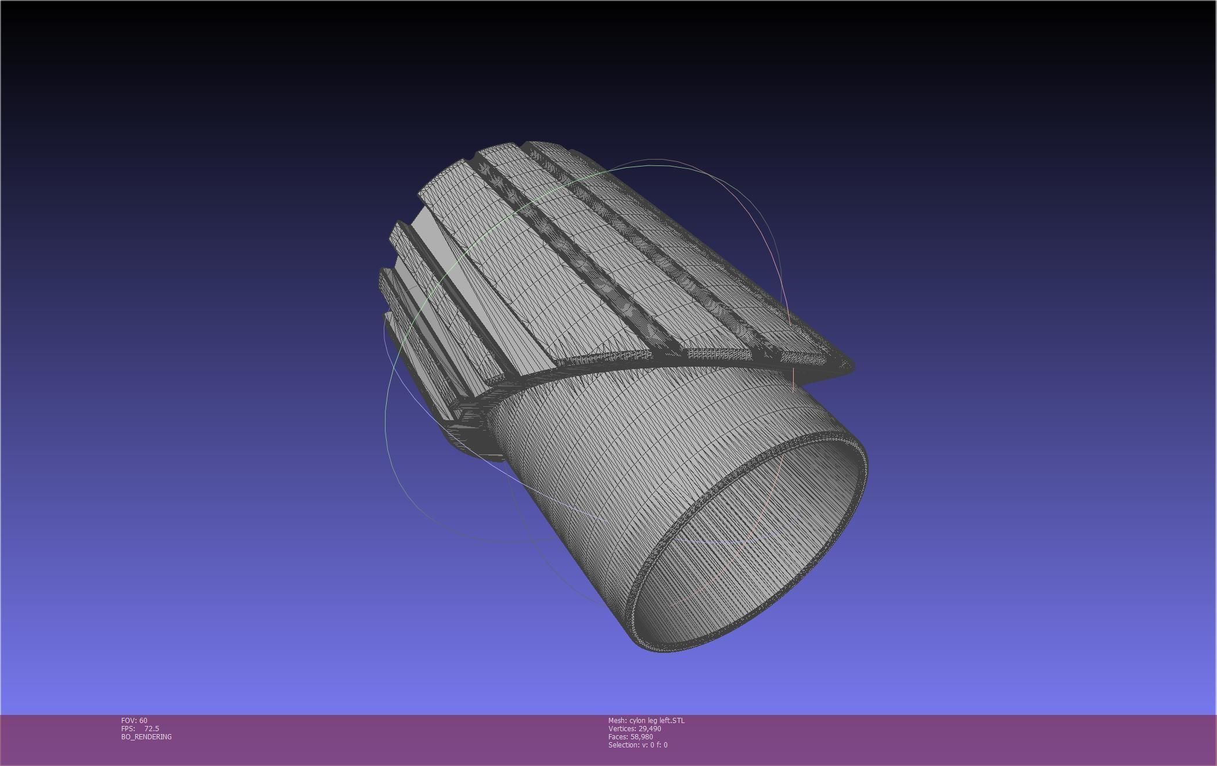Image resolution: width=1217 pixels, height=766 pixels.
Task: Click the Vertices: 29,490 count
Action: [635, 728]
